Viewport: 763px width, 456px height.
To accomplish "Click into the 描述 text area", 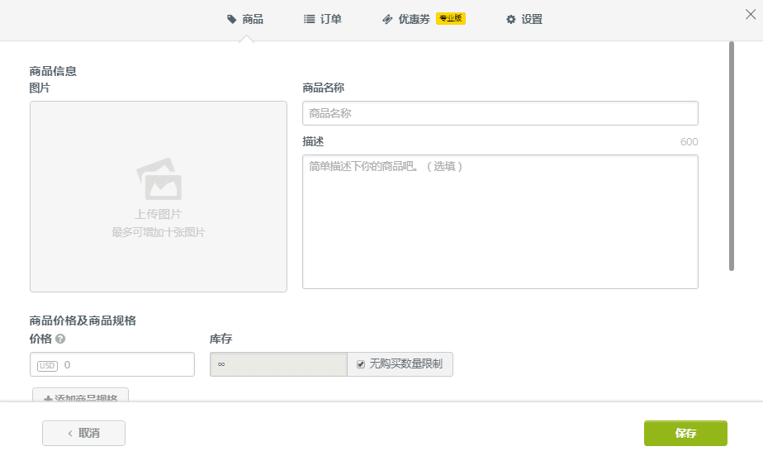I will tap(500, 221).
